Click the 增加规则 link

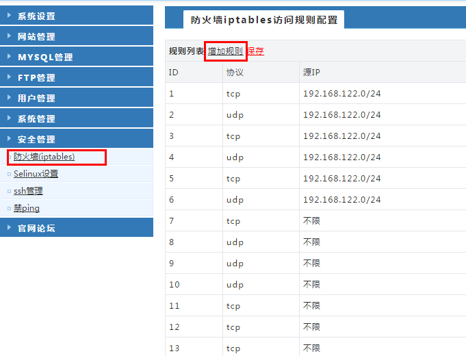point(225,51)
